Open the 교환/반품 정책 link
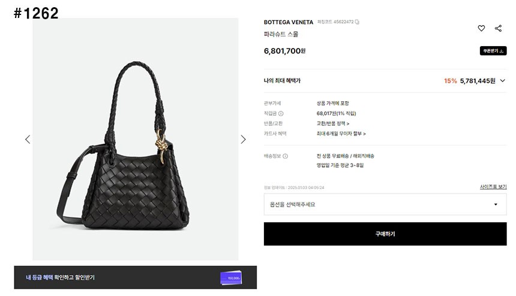The image size is (516, 296). pos(333,123)
